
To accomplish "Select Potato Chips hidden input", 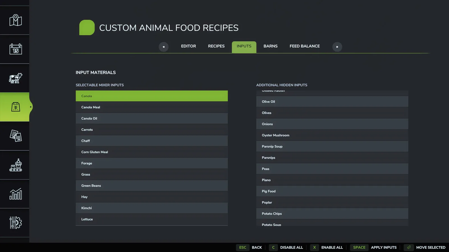I will (332, 214).
